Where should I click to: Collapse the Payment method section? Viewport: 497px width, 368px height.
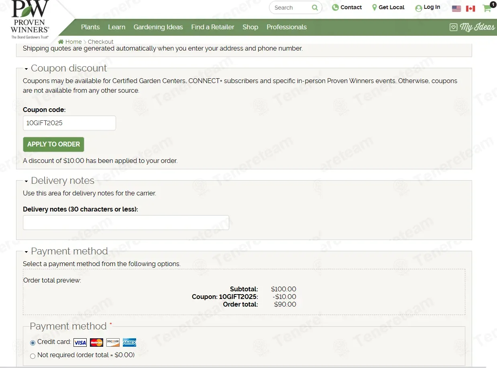26,252
